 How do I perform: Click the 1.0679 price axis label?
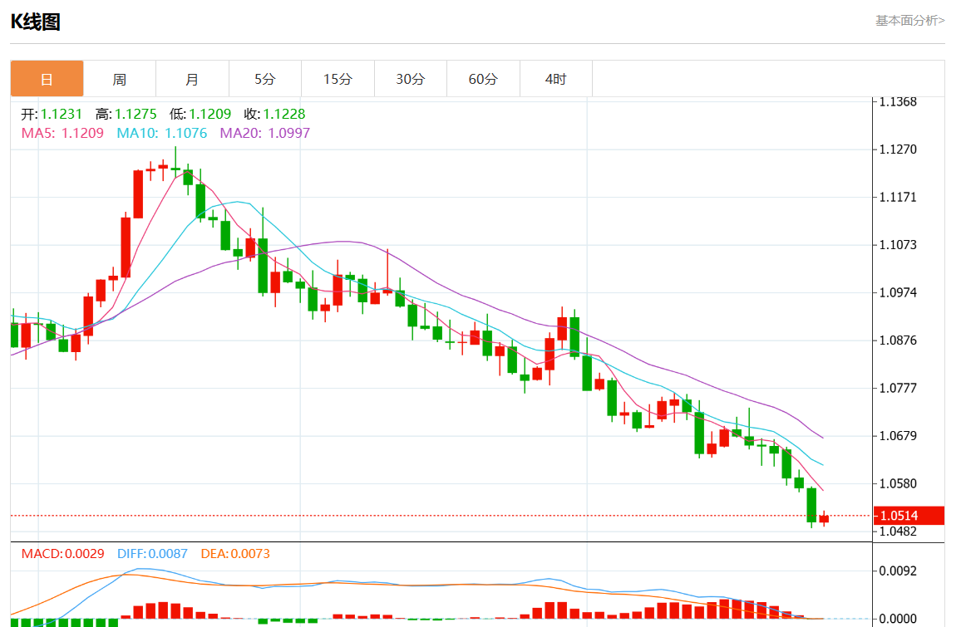tap(898, 436)
